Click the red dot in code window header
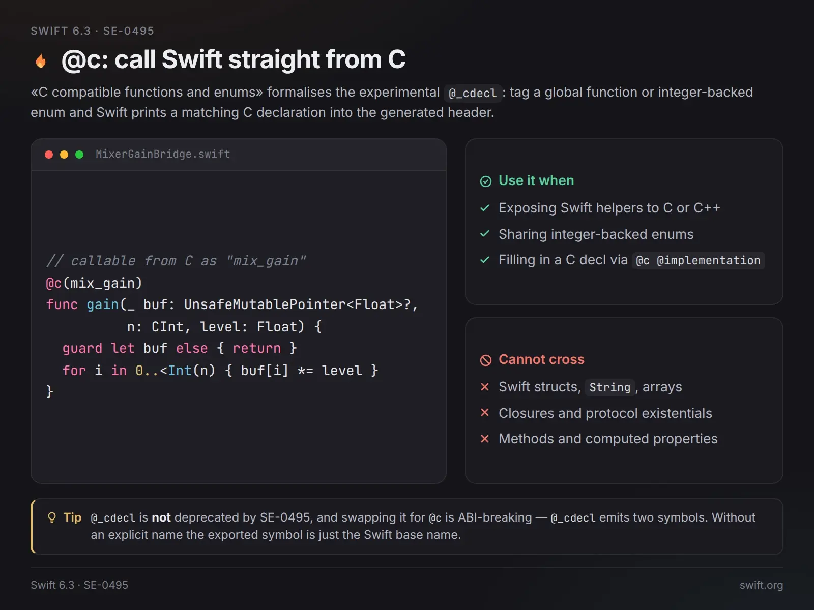Image resolution: width=814 pixels, height=610 pixels. click(x=49, y=155)
